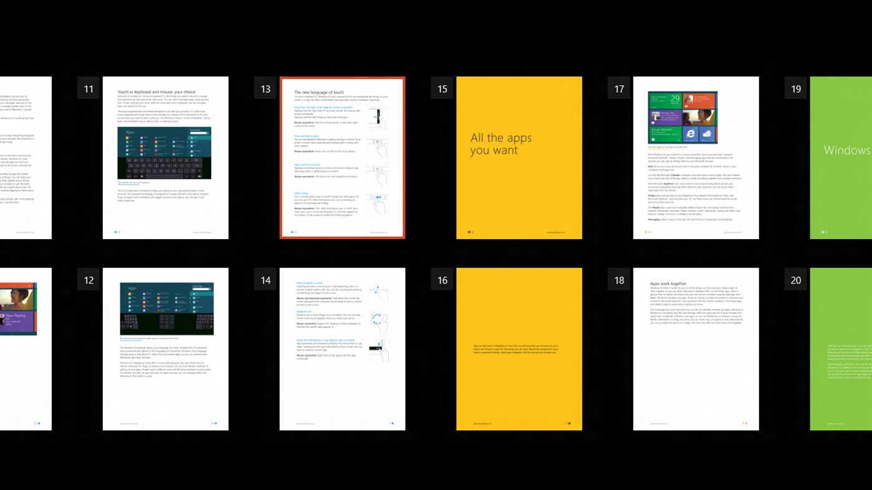Viewport: 872px width, 490px height.
Task: Open the yellow page 16 thumbnail with centered text
Action: tap(519, 348)
